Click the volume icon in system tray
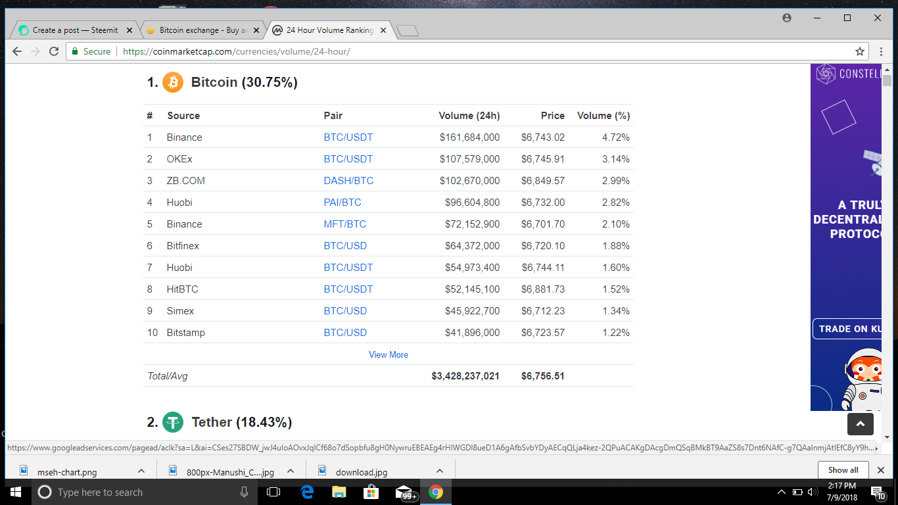The width and height of the screenshot is (898, 505). point(813,492)
